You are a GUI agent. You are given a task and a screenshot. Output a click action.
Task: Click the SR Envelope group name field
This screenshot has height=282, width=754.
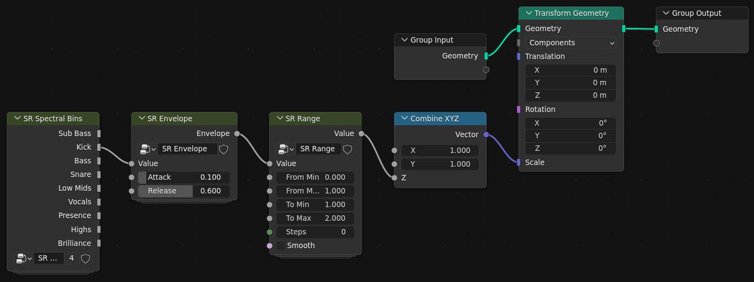point(187,149)
